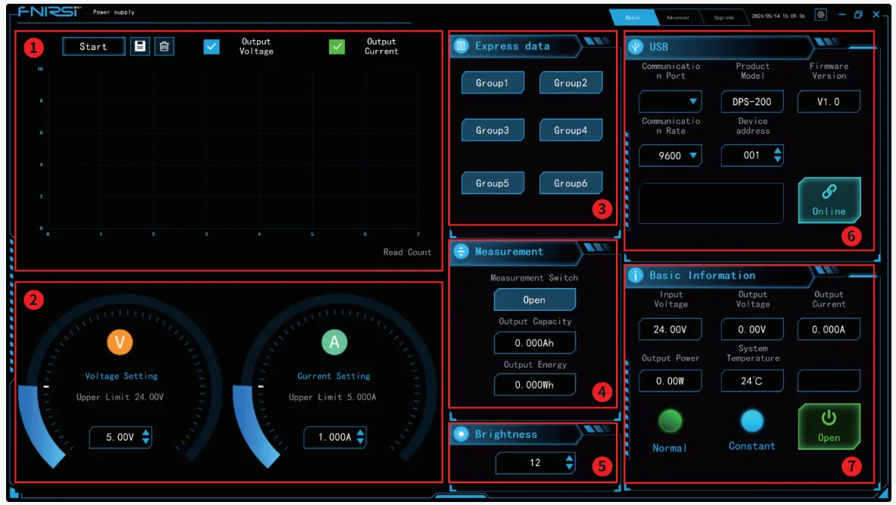
Task: Click the Brightness value field
Action: tap(535, 463)
